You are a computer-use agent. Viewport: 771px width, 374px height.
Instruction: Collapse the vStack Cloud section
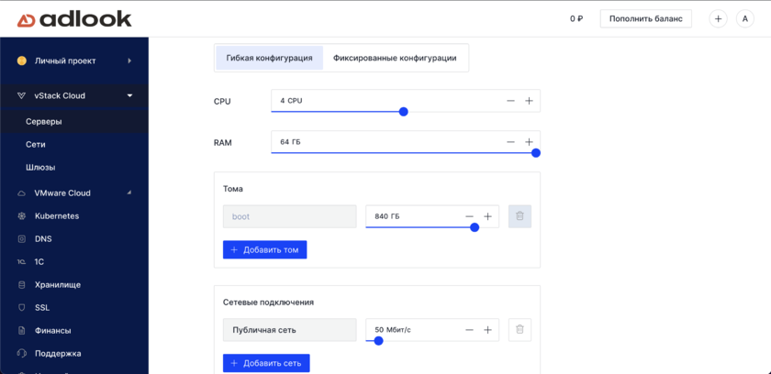point(129,95)
